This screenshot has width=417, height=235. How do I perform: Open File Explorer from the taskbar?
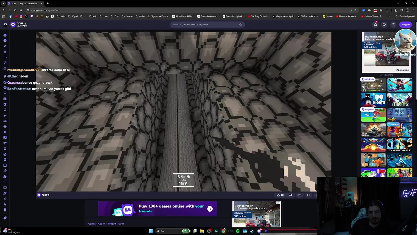pos(202,231)
